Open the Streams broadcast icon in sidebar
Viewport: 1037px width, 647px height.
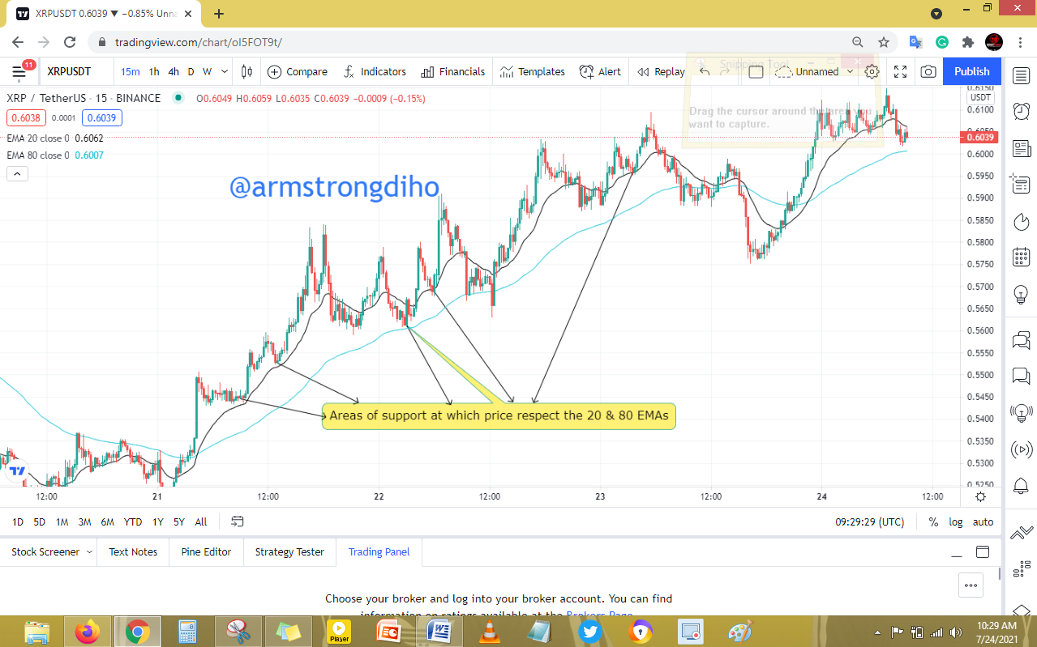1022,449
